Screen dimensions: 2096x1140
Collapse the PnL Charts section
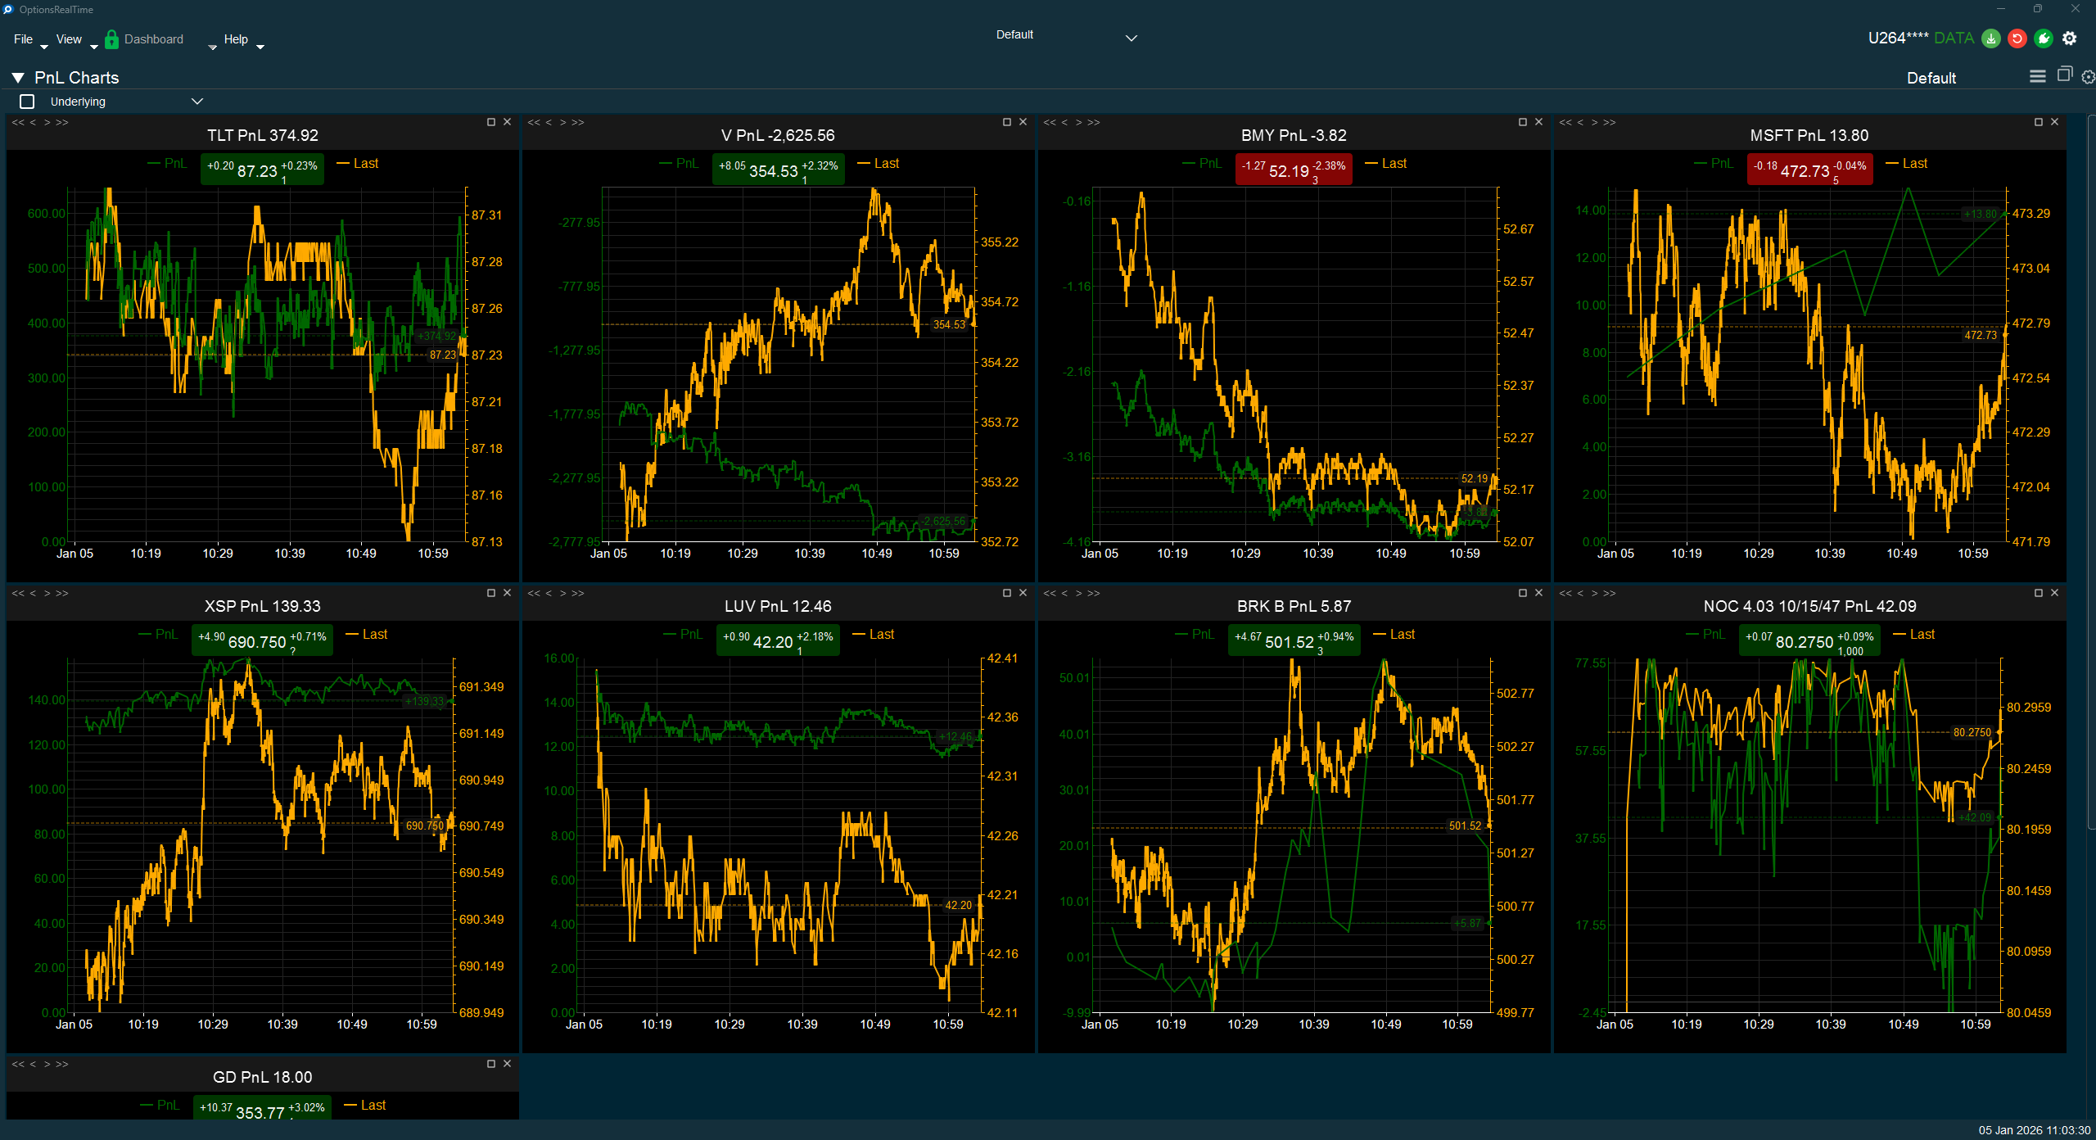[x=17, y=77]
